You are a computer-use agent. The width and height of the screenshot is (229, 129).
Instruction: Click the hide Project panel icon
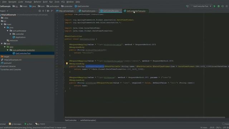(x=52, y=11)
